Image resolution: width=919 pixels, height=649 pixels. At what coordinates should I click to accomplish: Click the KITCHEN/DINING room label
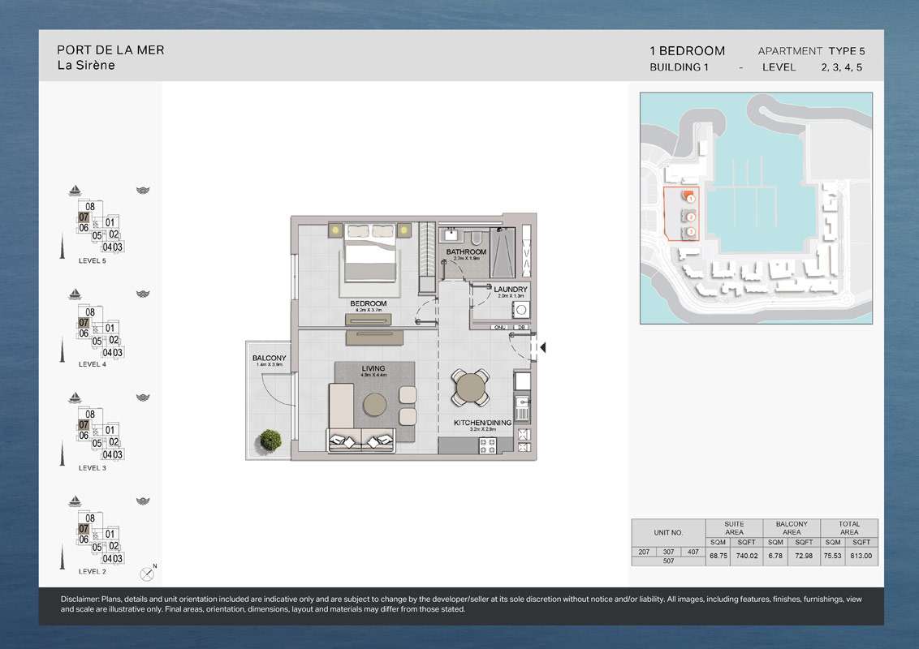pyautogui.click(x=482, y=423)
